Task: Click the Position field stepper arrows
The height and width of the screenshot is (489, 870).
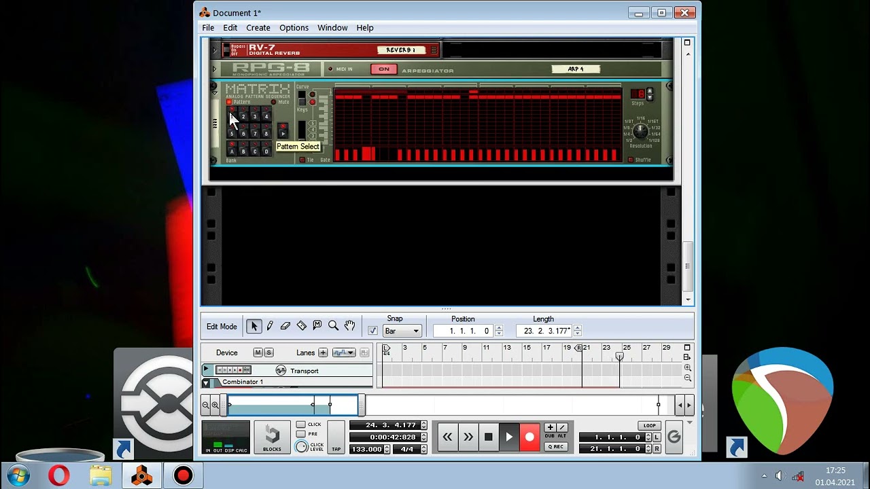Action: pos(499,331)
